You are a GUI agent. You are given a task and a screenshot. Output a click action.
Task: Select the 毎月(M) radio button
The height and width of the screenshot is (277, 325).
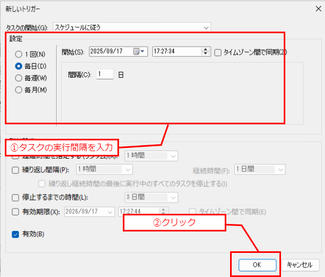click(x=19, y=90)
